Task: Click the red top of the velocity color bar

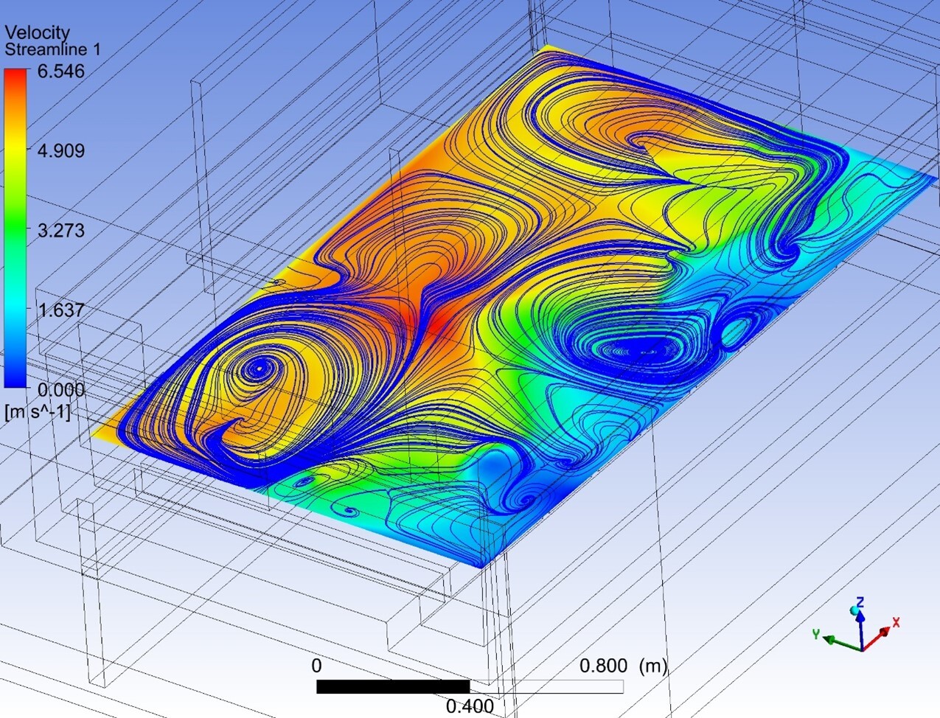Action: (15, 77)
